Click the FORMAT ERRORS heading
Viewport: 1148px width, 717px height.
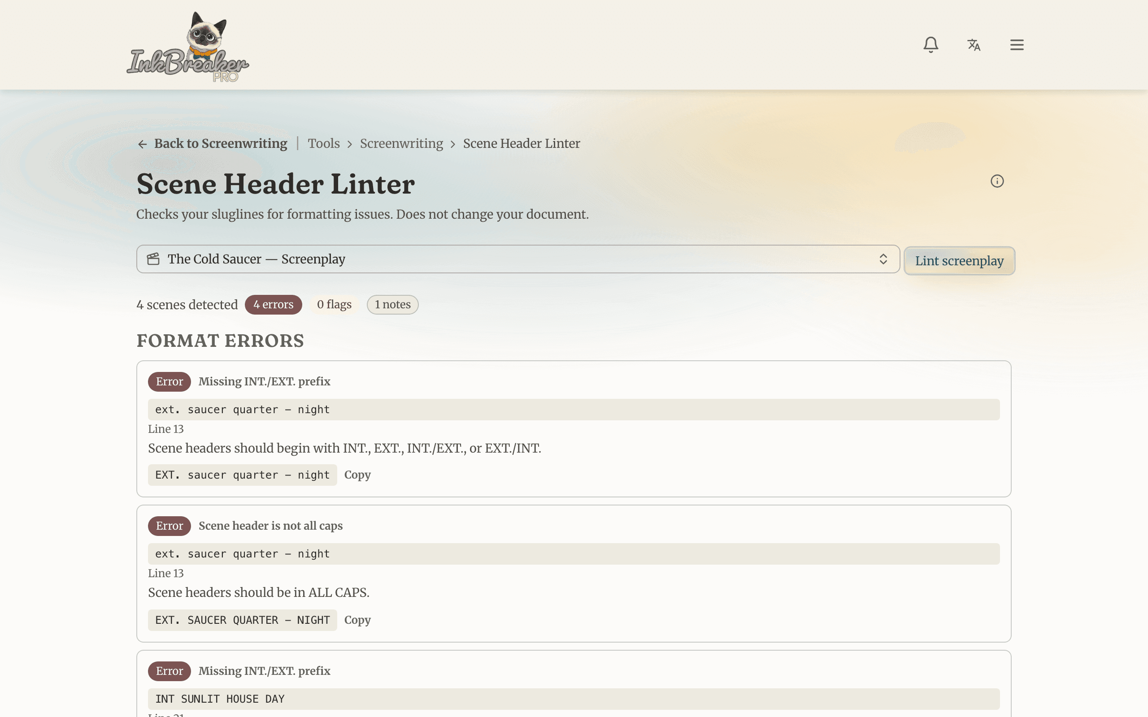pos(220,341)
